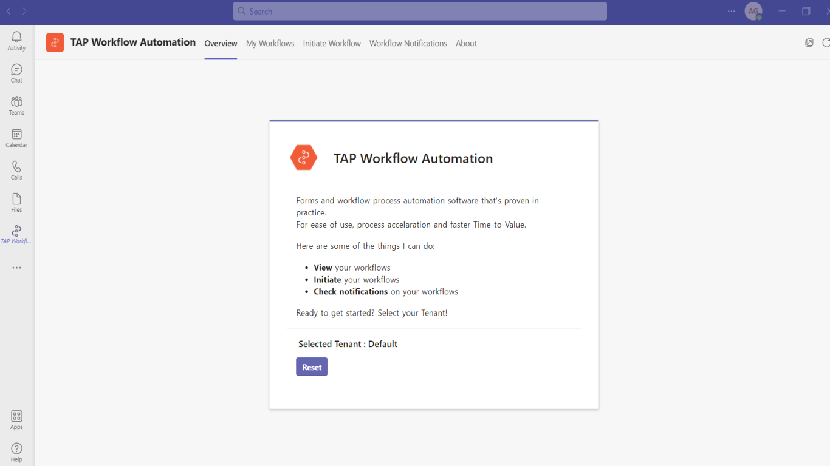This screenshot has width=830, height=466.
Task: Open the Initiate Workflow tab
Action: [x=332, y=44]
